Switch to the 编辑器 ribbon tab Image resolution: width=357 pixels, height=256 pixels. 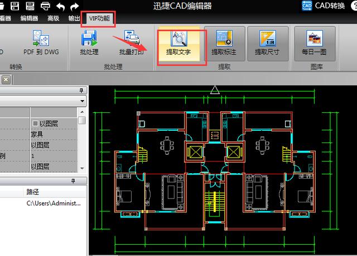click(x=29, y=18)
